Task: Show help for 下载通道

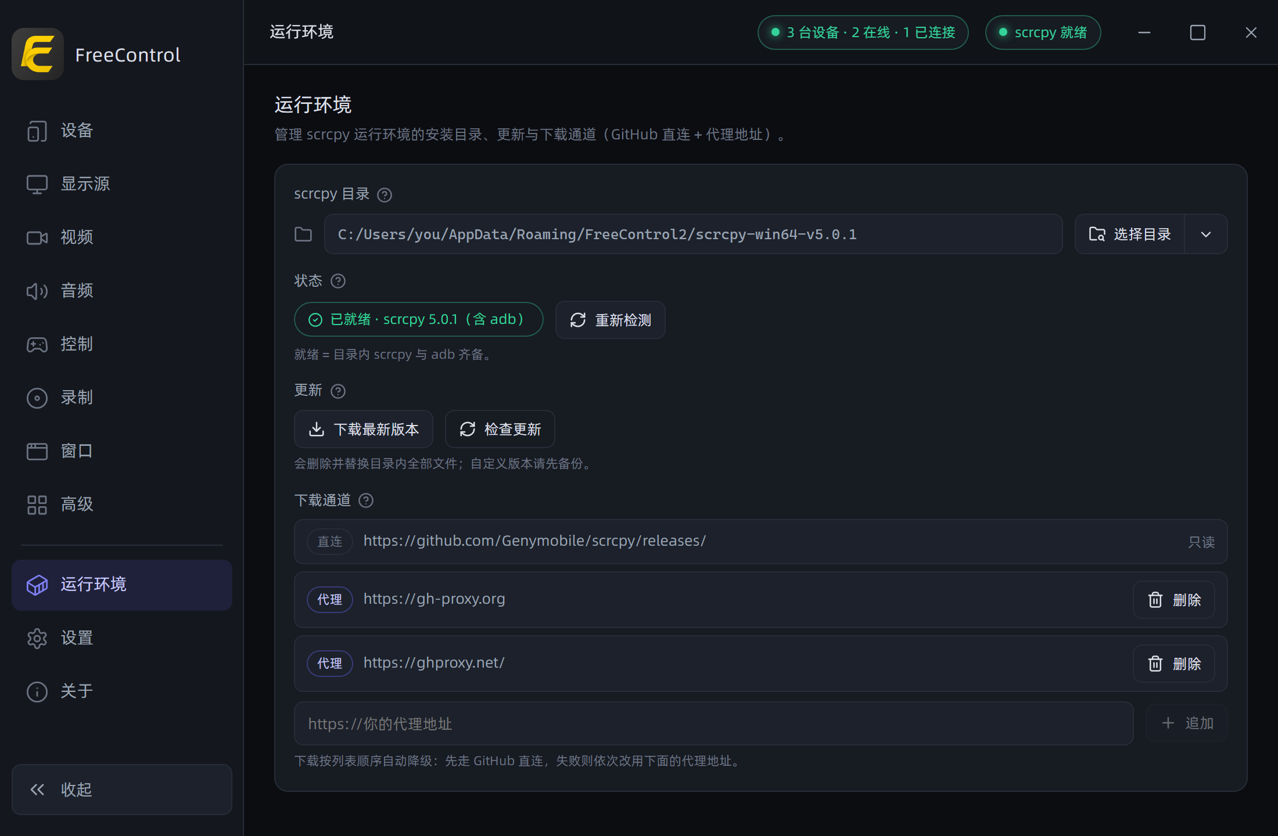Action: (366, 500)
